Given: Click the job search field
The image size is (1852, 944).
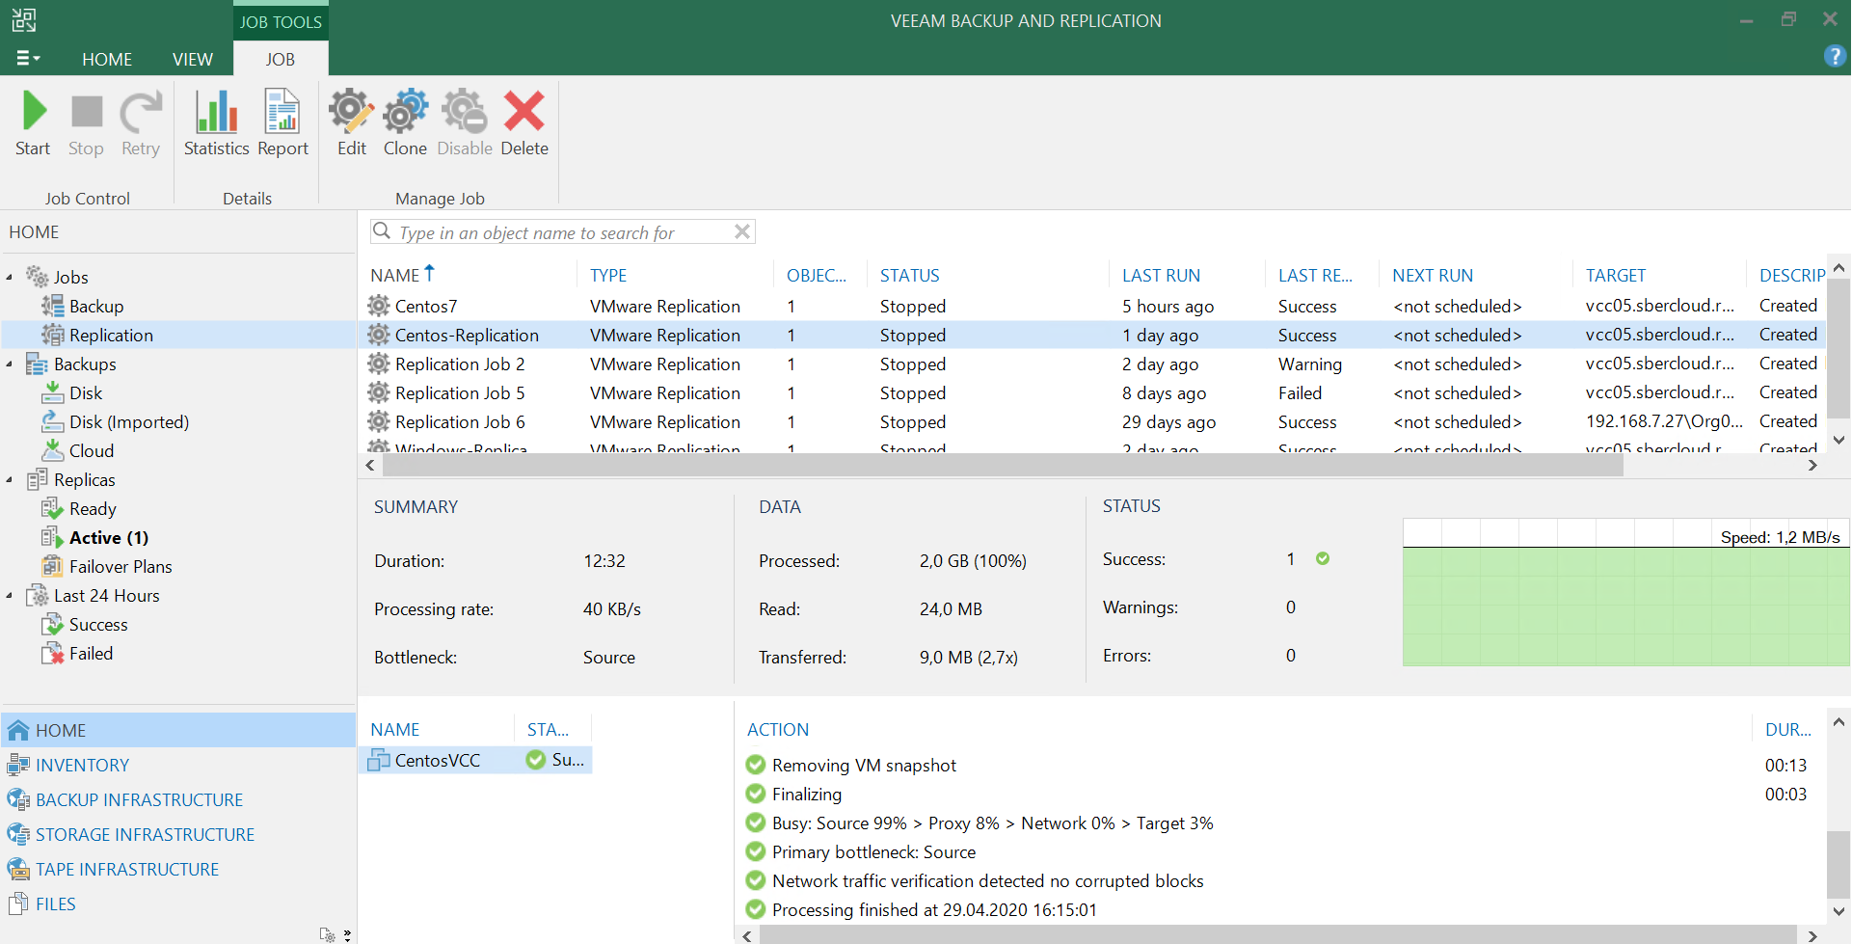Looking at the screenshot, I should 550,232.
